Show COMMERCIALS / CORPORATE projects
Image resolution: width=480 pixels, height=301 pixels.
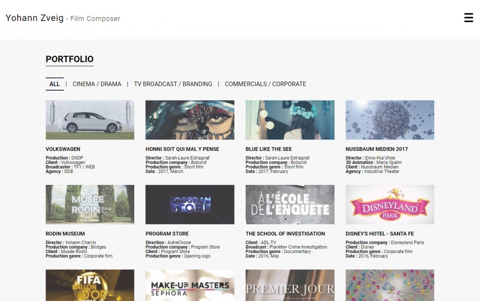[265, 84]
